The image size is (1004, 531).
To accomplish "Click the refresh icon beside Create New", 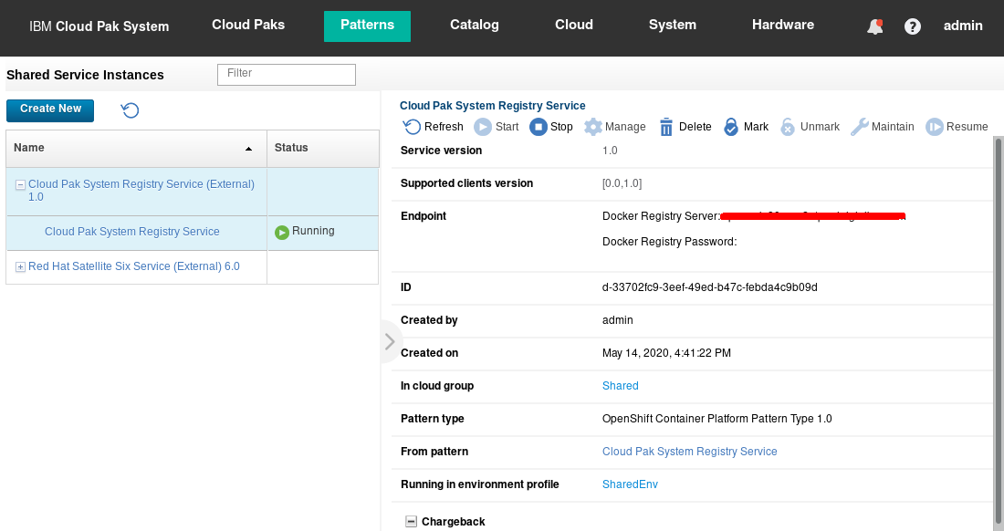I will pos(130,110).
